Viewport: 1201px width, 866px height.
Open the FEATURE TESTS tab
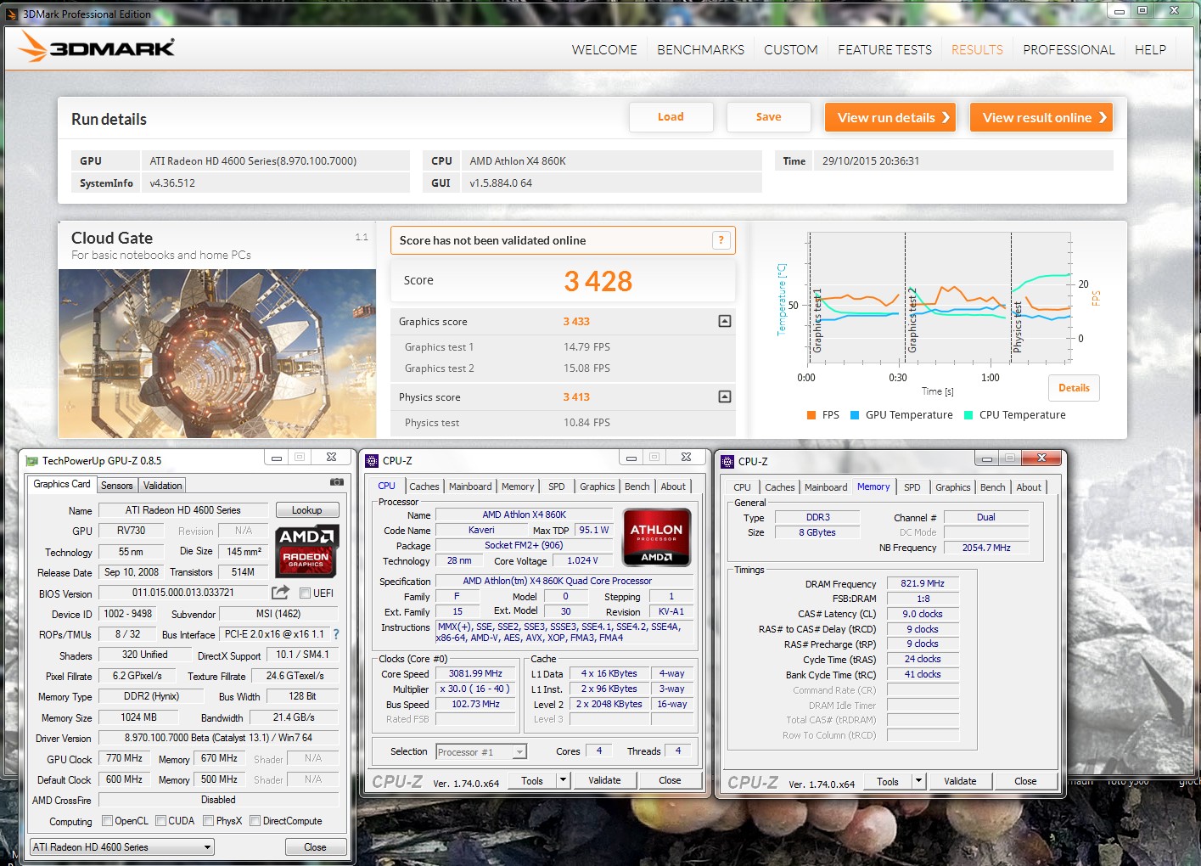[x=884, y=50]
